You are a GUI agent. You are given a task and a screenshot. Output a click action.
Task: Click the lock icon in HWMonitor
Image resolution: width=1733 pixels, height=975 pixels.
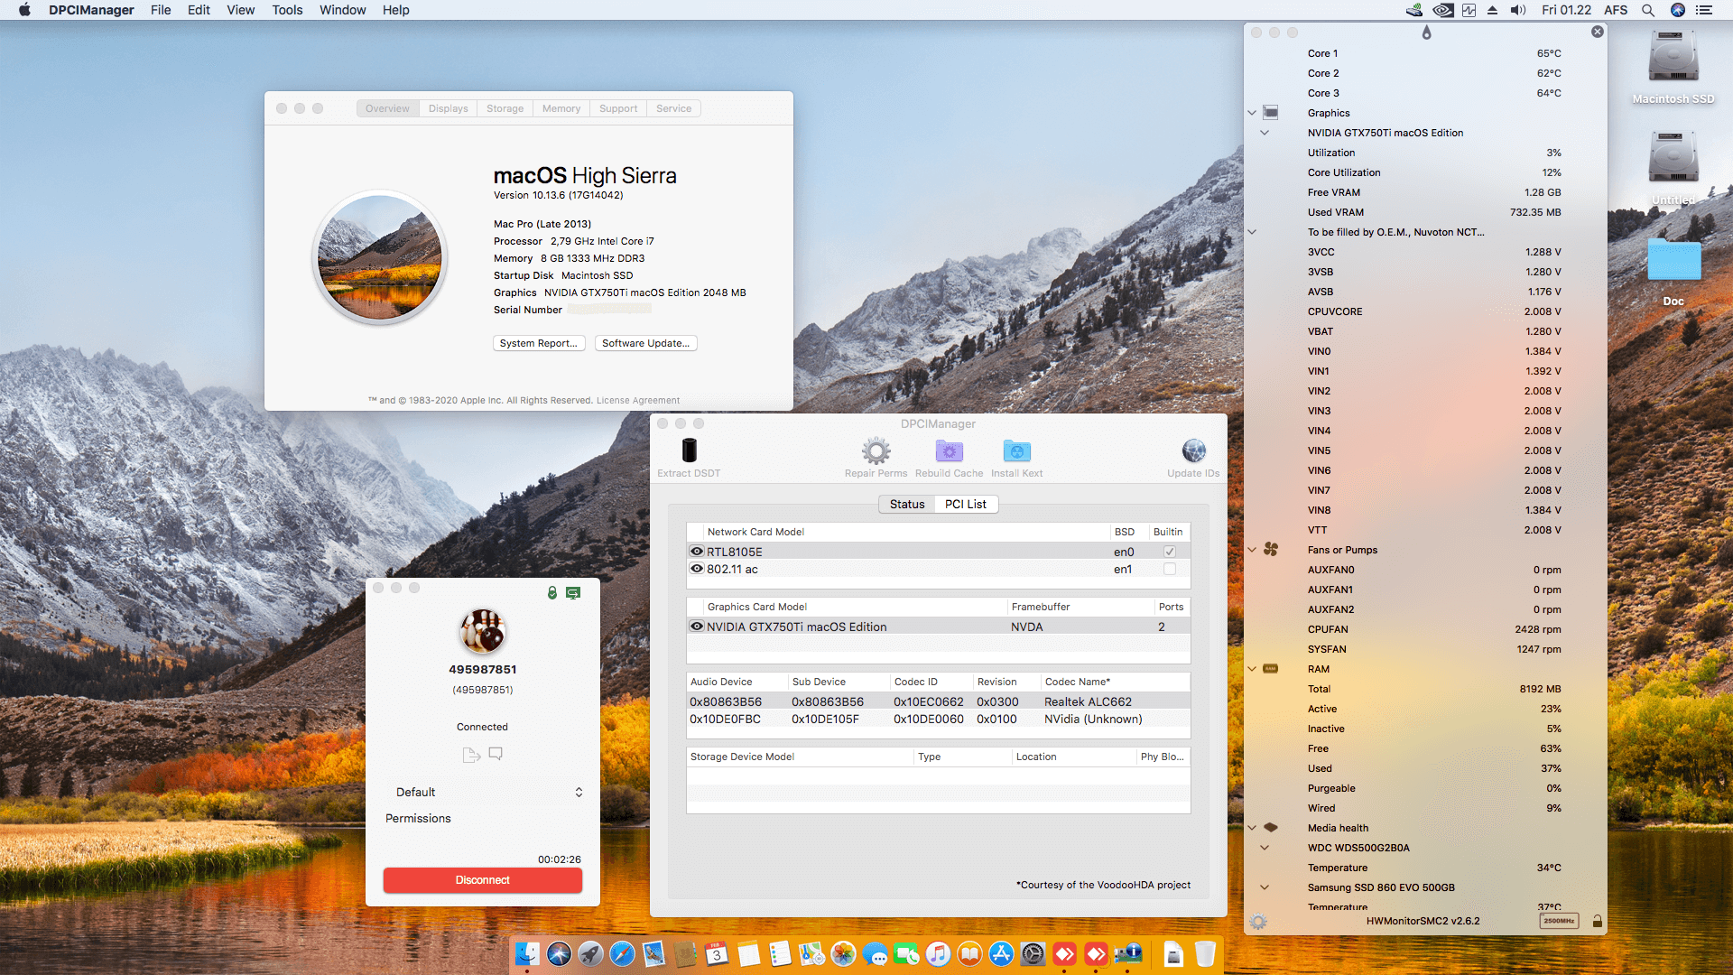(x=1597, y=922)
